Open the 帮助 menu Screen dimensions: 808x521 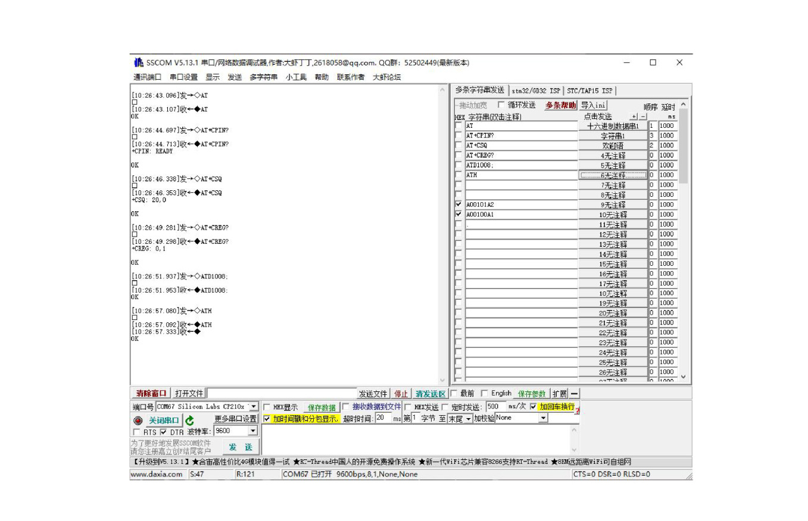pyautogui.click(x=322, y=77)
